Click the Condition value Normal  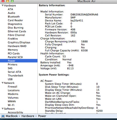coord(67,59)
